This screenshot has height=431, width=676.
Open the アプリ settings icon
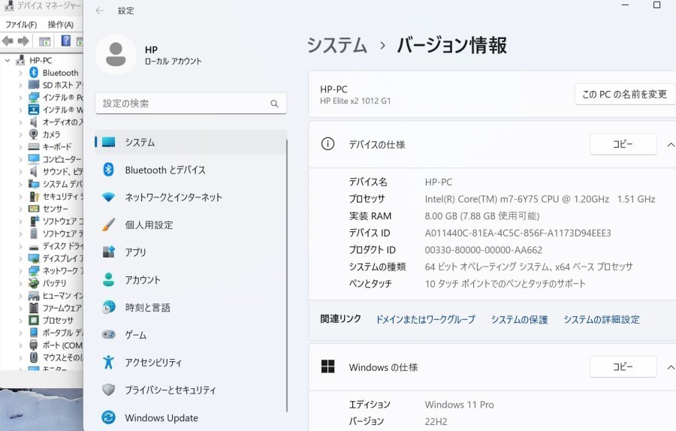click(108, 252)
